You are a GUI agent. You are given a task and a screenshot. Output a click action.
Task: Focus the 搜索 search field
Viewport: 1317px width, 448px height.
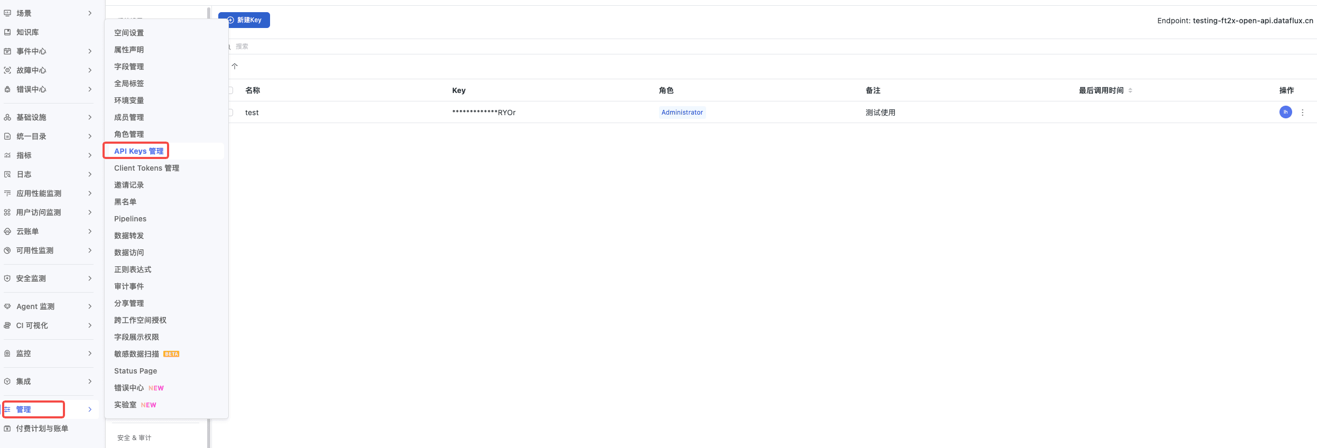point(772,46)
